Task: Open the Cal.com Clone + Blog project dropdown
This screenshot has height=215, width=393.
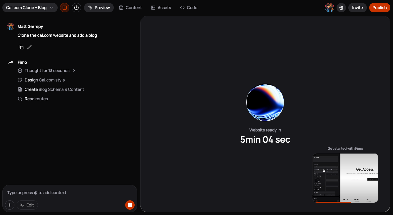Action: pyautogui.click(x=30, y=7)
